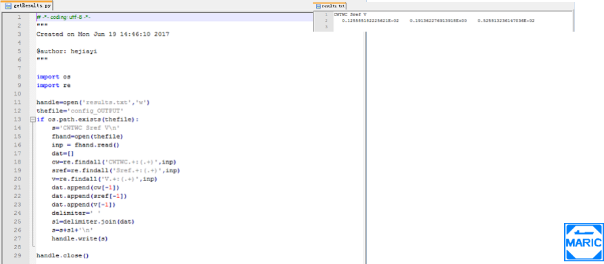Screen dimensions: 604x264
Task: Click the 'CWTWC Sref V' header in results.txt
Action: pyautogui.click(x=350, y=14)
